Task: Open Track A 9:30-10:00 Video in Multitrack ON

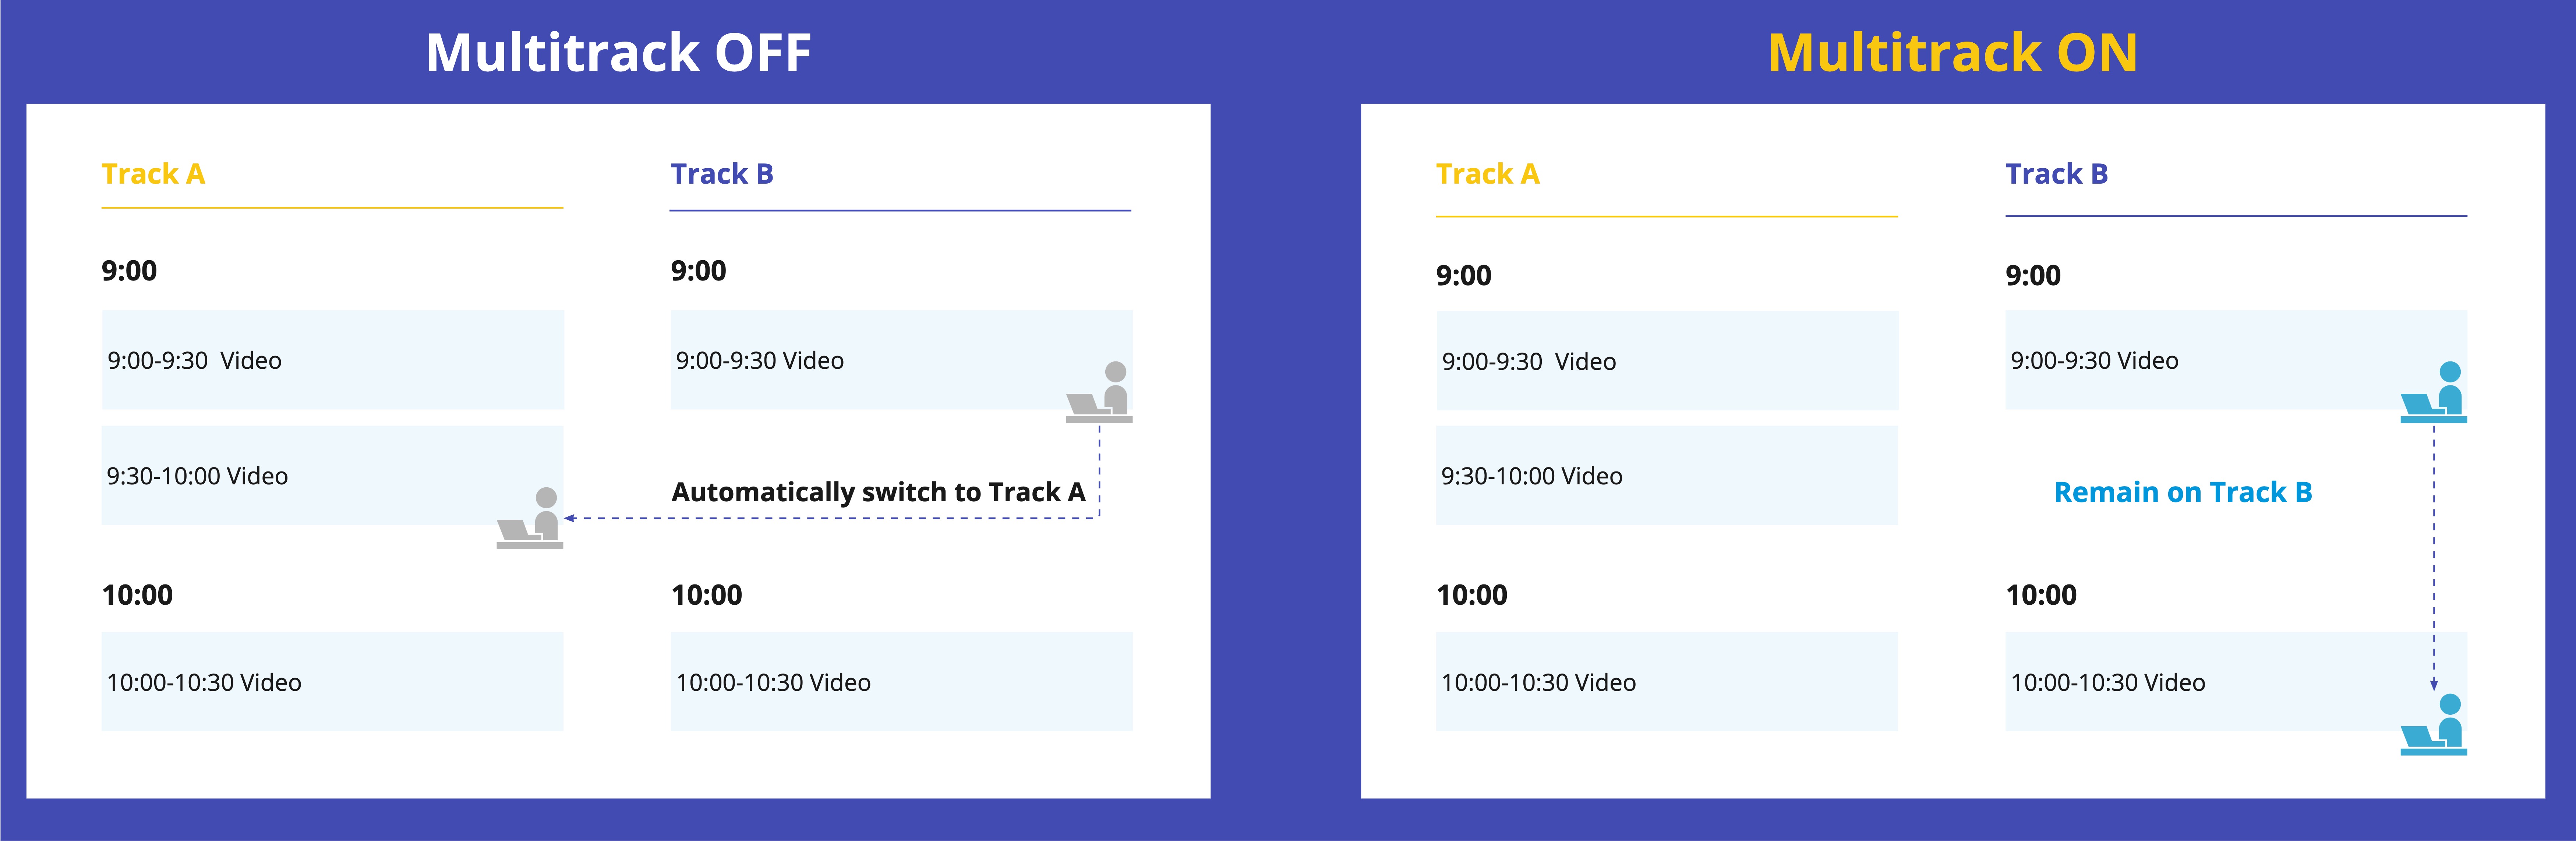Action: pos(1667,476)
